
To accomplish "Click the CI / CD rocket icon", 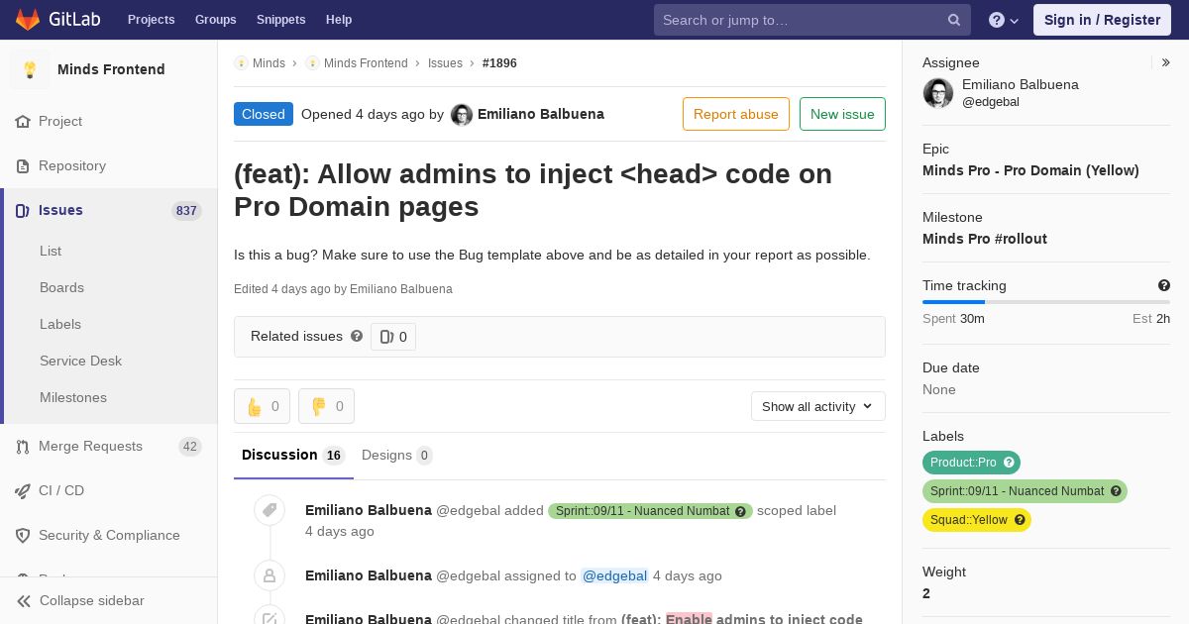I will point(23,490).
